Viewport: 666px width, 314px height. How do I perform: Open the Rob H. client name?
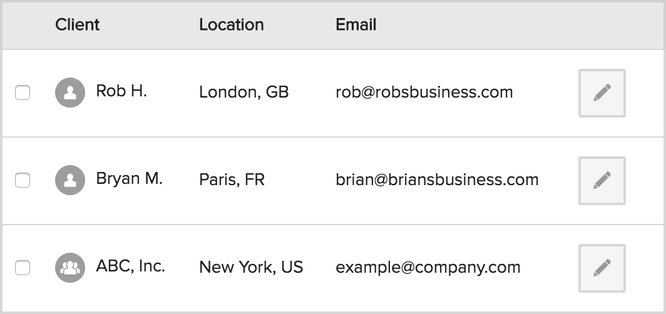tap(121, 91)
